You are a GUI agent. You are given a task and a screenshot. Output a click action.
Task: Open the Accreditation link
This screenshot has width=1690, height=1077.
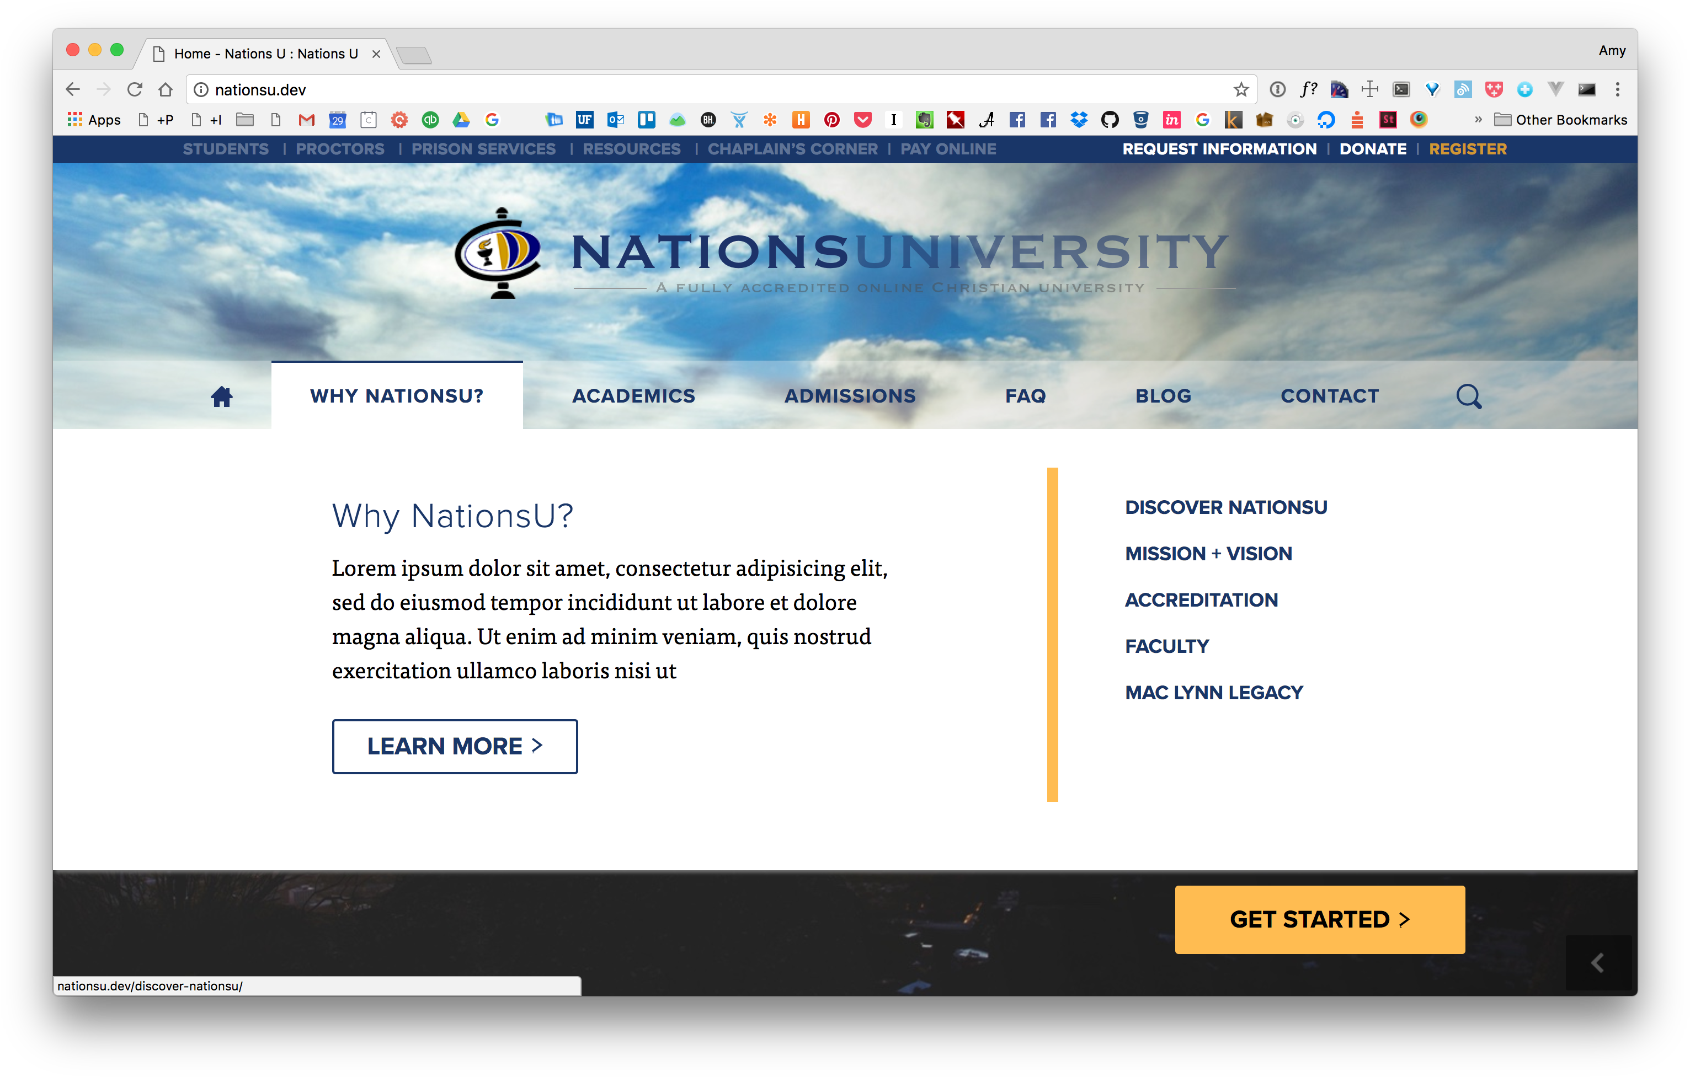(1202, 600)
